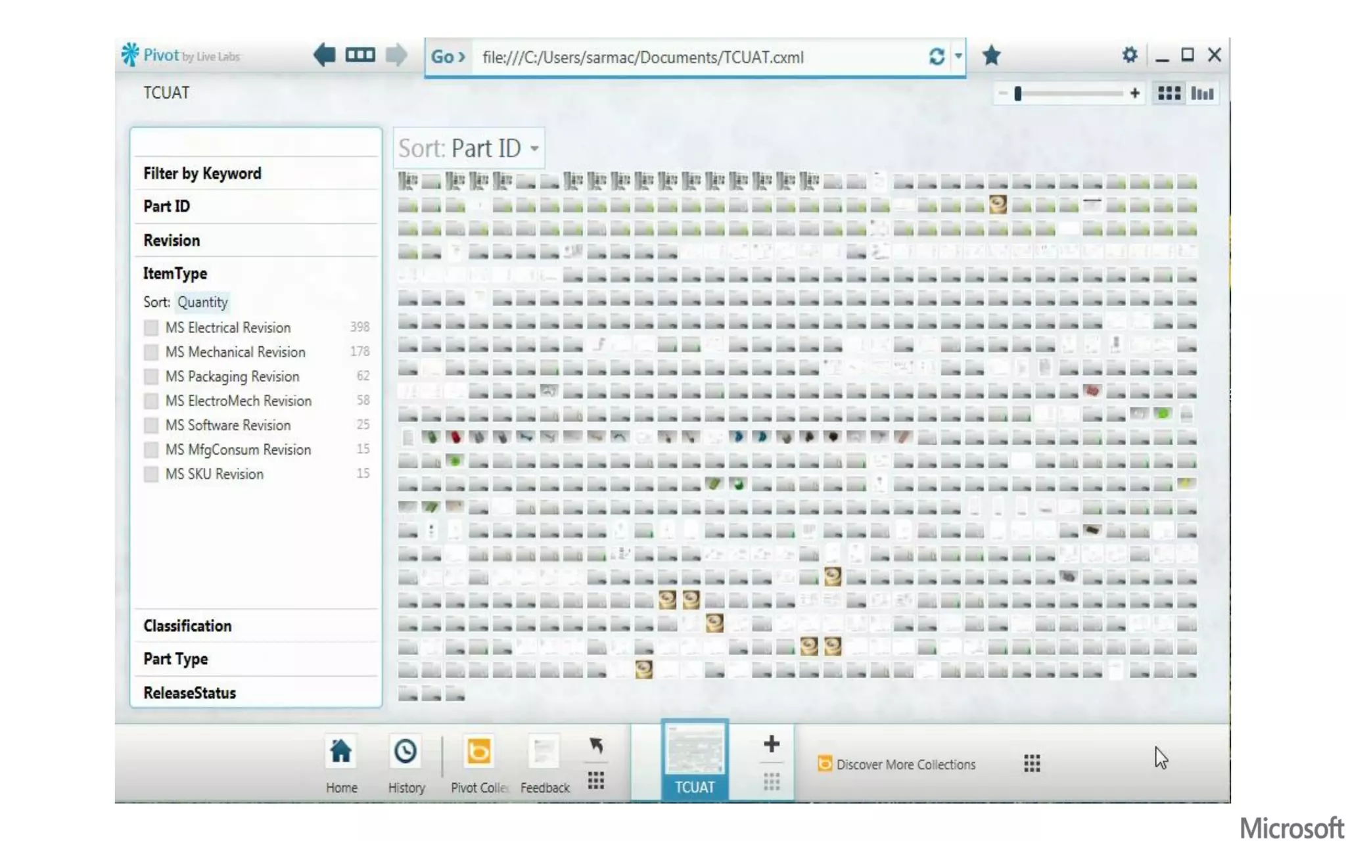Click the back navigation arrow
The image size is (1346, 841).
pos(325,55)
